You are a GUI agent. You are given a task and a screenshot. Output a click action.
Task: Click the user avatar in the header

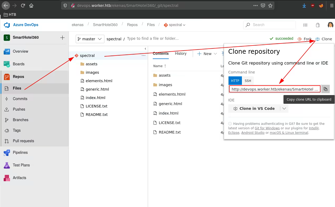330,25
